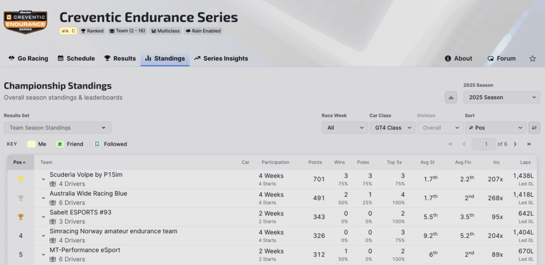This screenshot has width=545, height=265.
Task: Expand the Scuderia Volpe by P1Sim row
Action: [x=44, y=179]
